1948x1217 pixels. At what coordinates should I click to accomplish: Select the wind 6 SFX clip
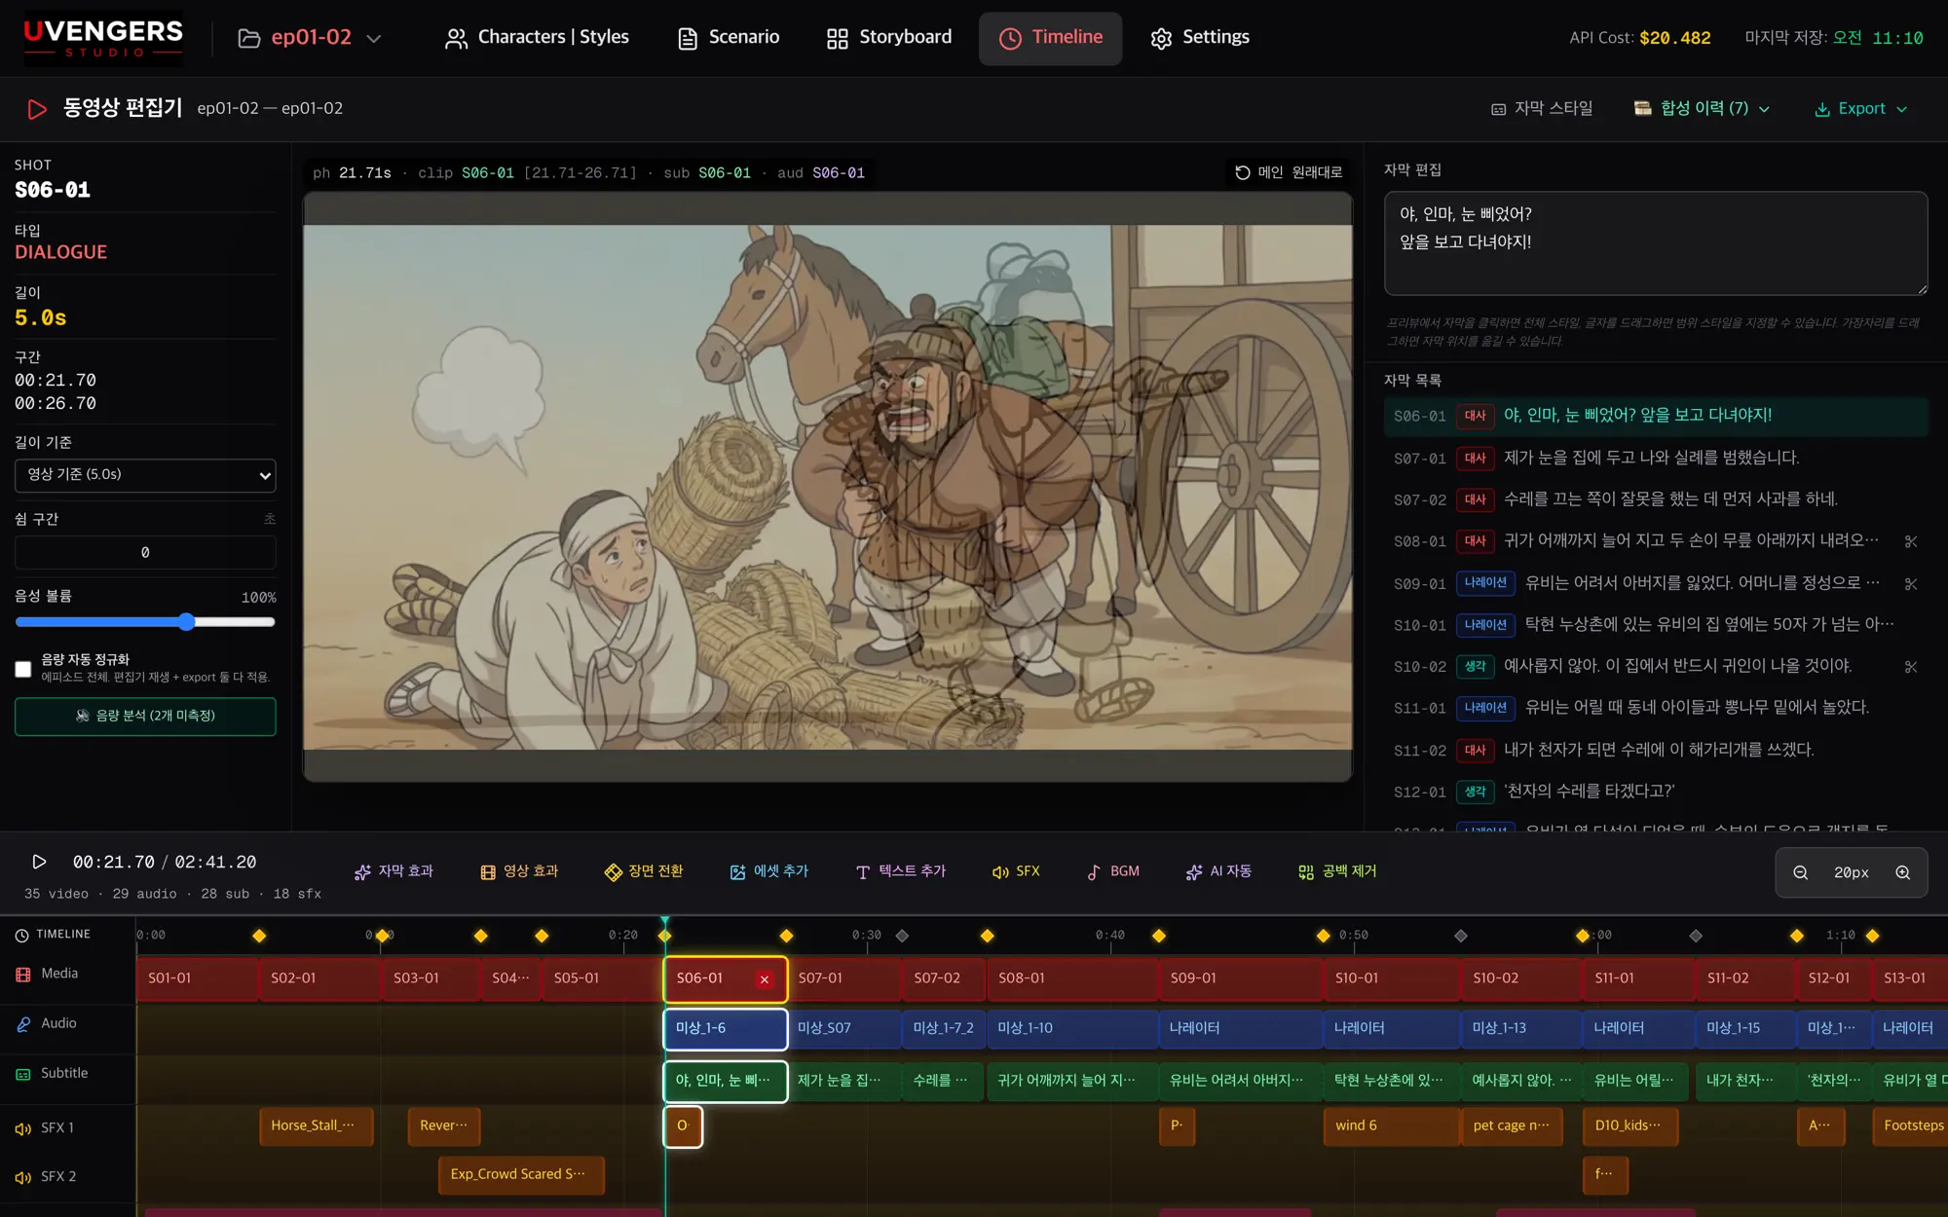click(x=1391, y=1126)
